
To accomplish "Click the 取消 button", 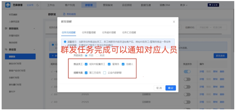I will (x=159, y=88).
